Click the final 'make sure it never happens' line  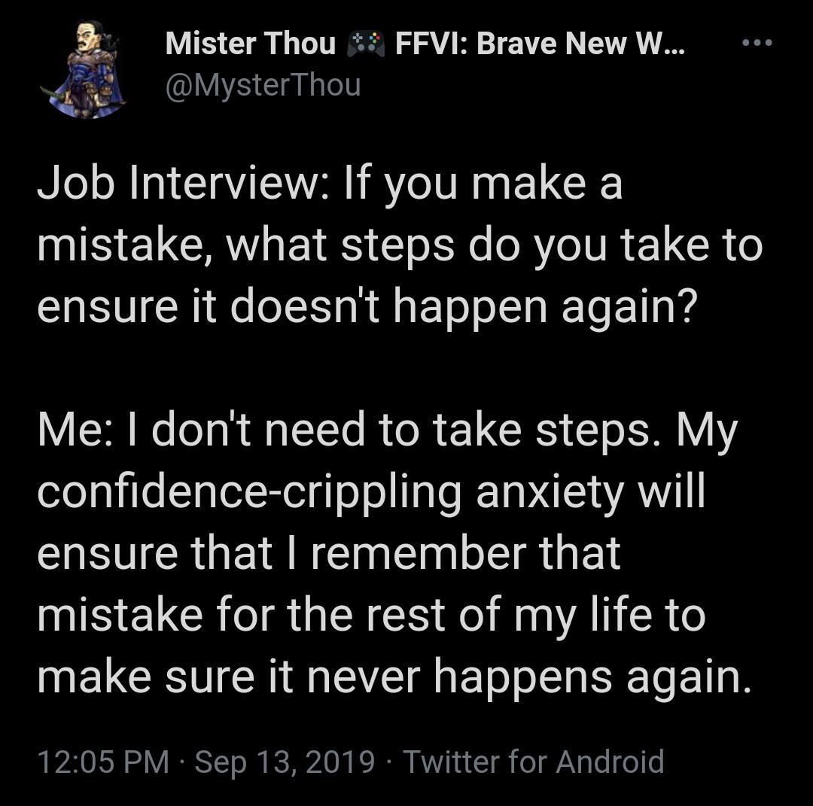click(x=394, y=678)
